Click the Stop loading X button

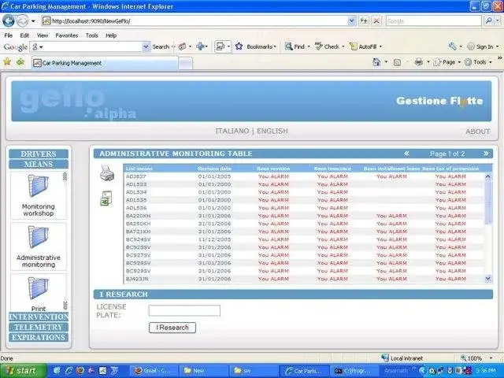[376, 21]
